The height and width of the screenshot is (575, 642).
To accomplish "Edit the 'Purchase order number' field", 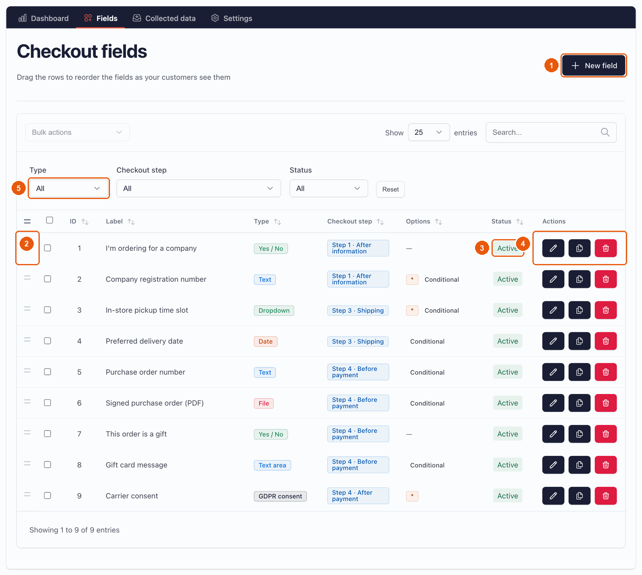I will 553,372.
